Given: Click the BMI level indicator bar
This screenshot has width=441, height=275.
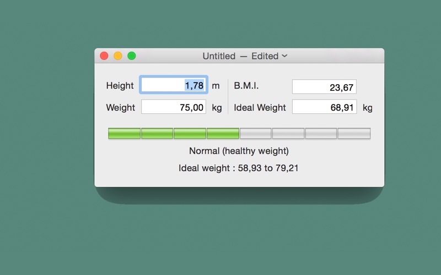Looking at the screenshot, I should tap(239, 133).
